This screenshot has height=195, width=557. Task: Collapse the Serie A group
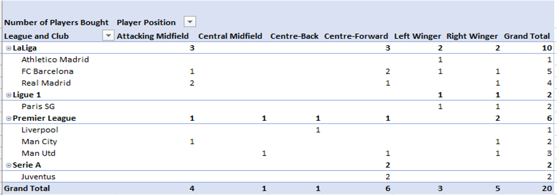8,165
